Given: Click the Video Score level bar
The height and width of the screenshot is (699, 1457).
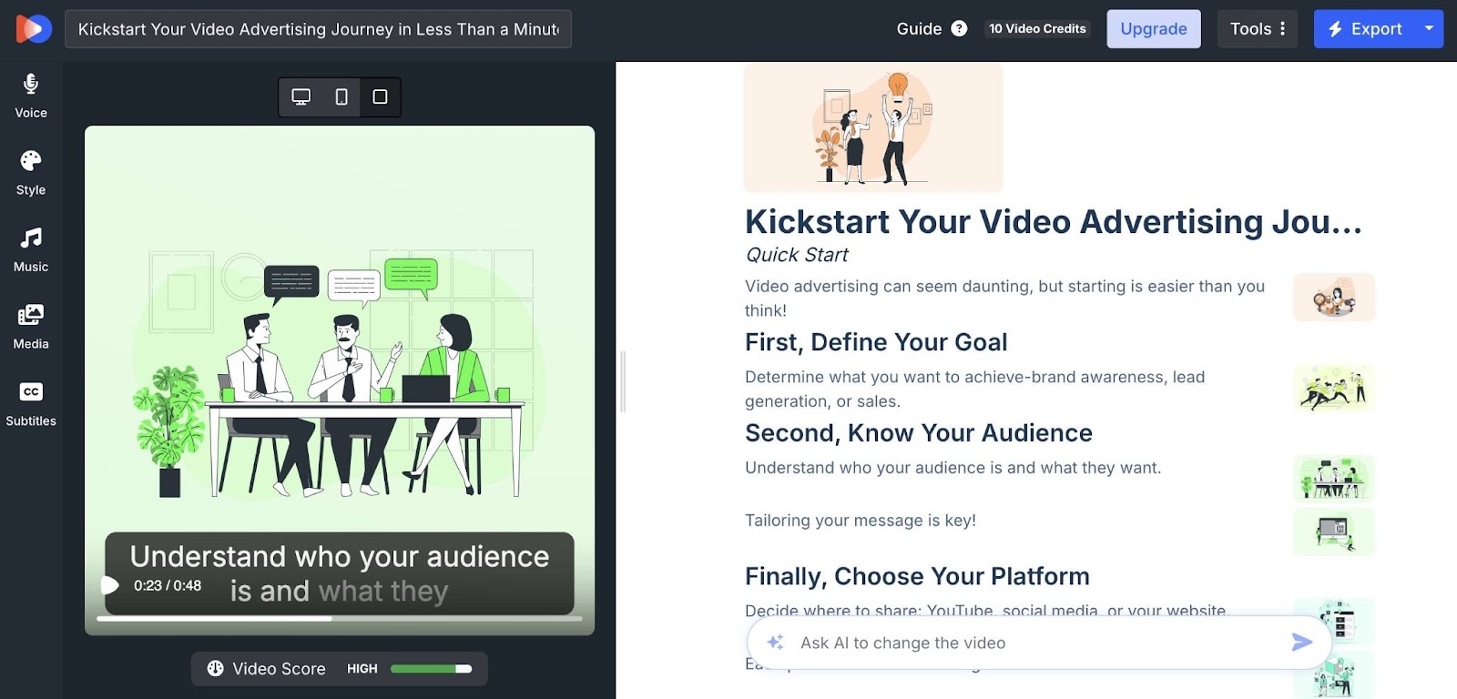Looking at the screenshot, I should (431, 669).
